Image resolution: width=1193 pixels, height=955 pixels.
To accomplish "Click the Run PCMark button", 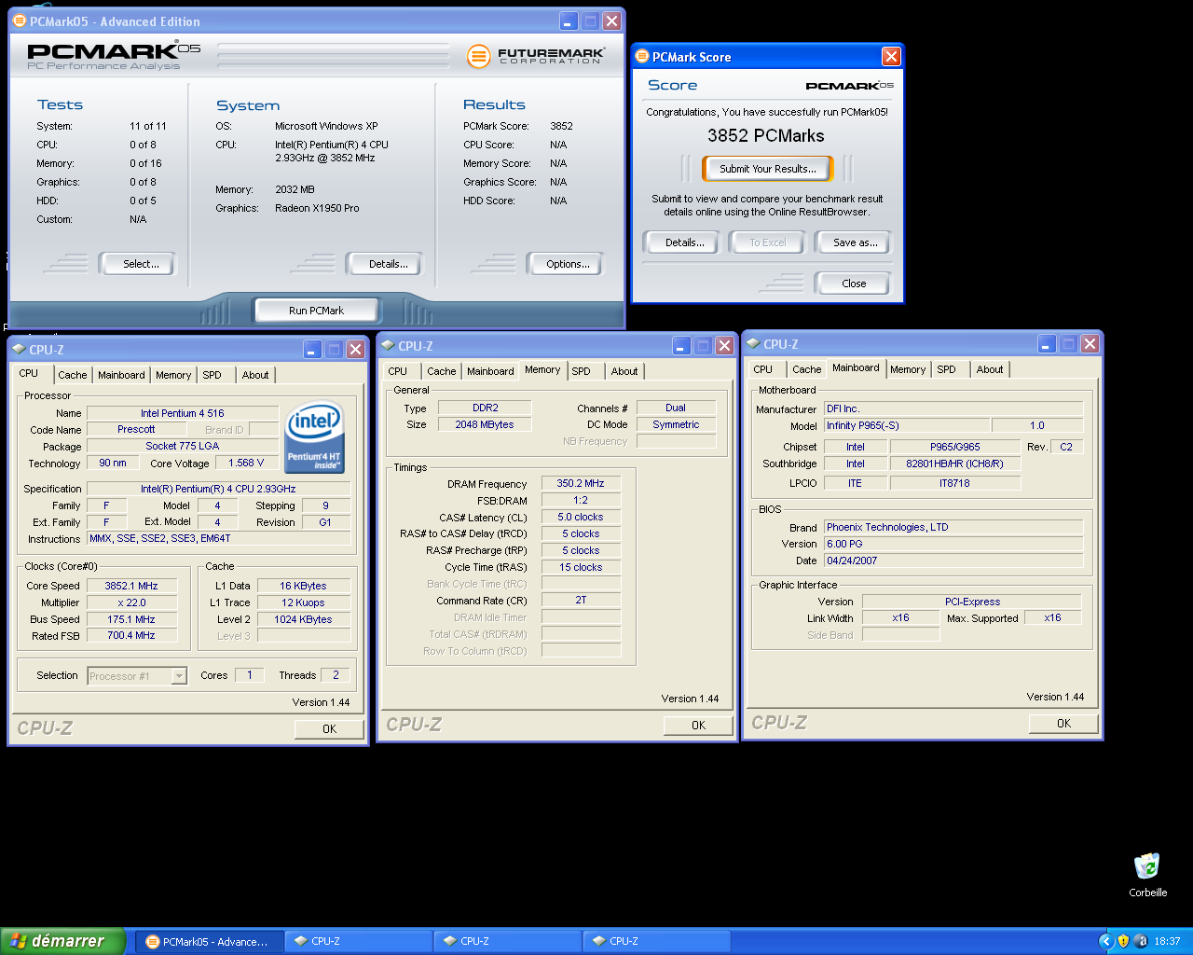I will point(316,311).
